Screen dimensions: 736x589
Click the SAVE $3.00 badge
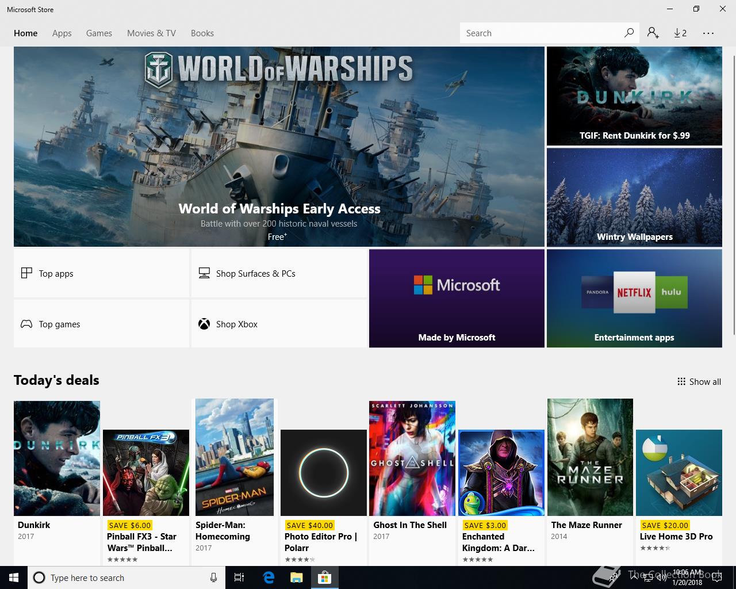coord(485,525)
